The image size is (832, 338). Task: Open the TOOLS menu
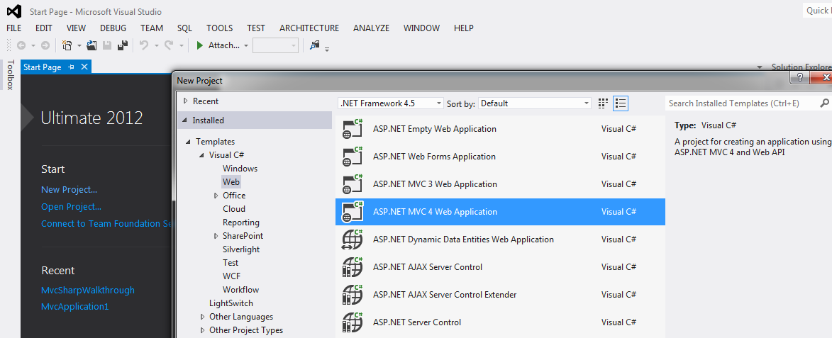(220, 28)
